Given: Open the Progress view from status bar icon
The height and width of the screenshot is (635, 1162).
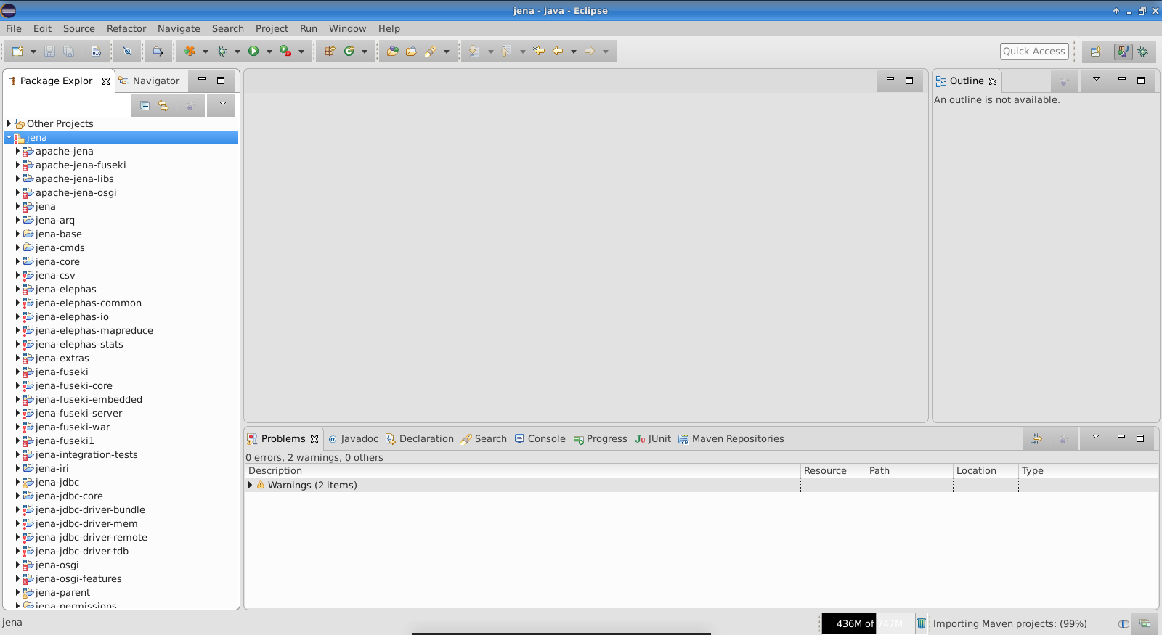Looking at the screenshot, I should (x=1145, y=623).
